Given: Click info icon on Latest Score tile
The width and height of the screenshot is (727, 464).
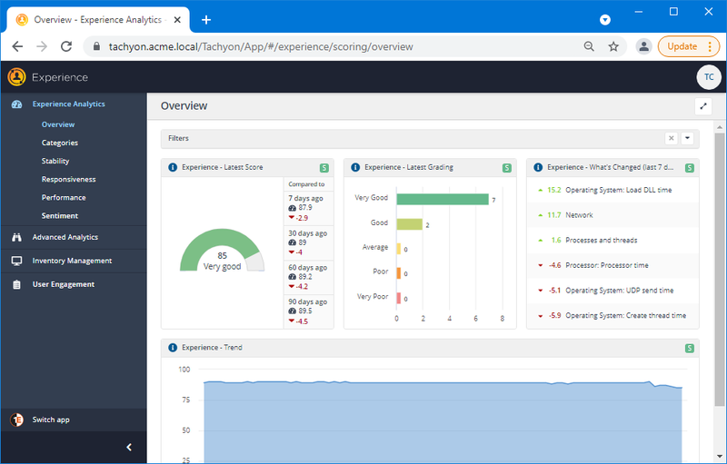Looking at the screenshot, I should click(x=173, y=167).
